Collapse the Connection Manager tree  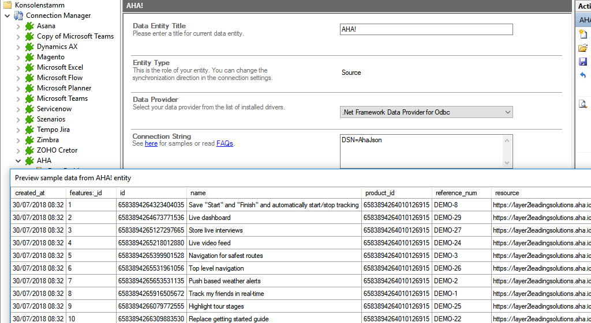tap(7, 16)
